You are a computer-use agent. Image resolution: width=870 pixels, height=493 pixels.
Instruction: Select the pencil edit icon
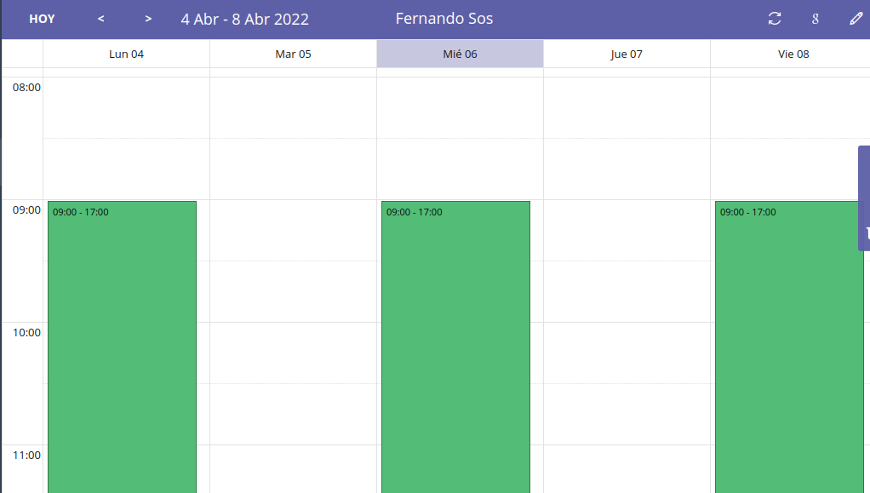[856, 18]
